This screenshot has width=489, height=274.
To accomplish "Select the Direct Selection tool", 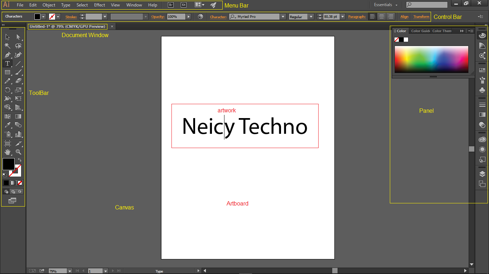I will coord(18,37).
